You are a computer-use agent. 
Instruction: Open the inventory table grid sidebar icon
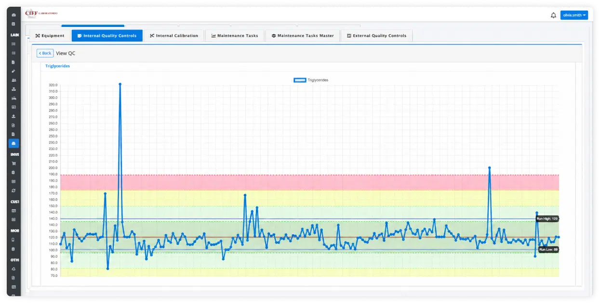point(13,181)
